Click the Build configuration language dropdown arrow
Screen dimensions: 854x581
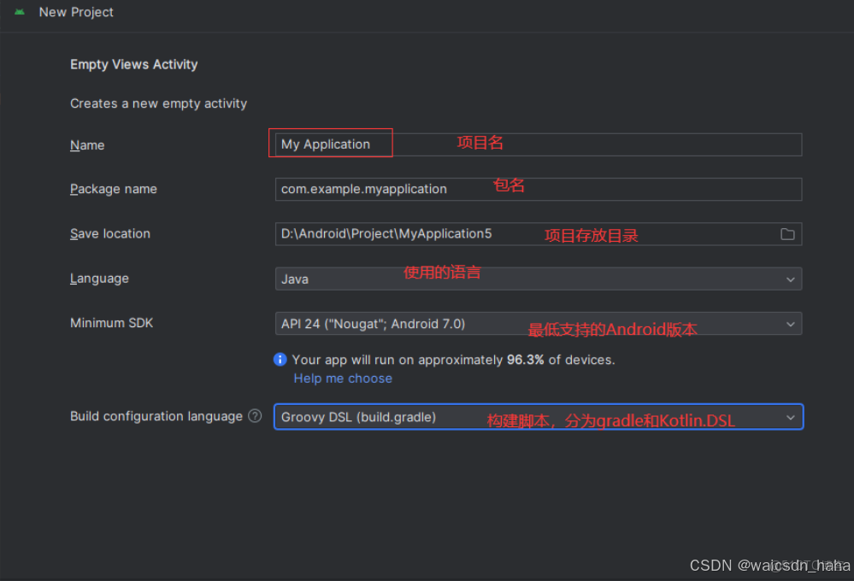(x=790, y=417)
